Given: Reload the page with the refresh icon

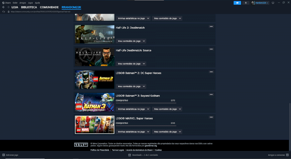Looking at the screenshot, I should coord(4,12).
